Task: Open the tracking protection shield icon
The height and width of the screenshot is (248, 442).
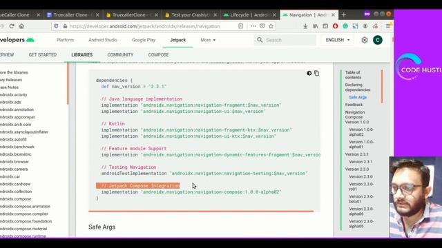Action: tap(56, 26)
